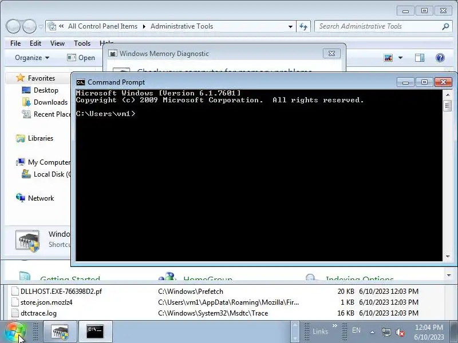Select My Computer in the navigation pane
Viewport: 458px width, 343px height.
coord(49,162)
